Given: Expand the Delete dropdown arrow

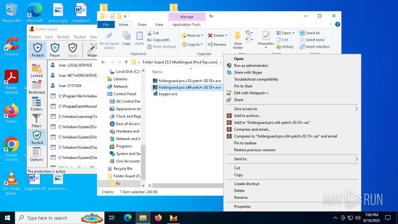Looking at the screenshot, I should pyautogui.click(x=226, y=35).
